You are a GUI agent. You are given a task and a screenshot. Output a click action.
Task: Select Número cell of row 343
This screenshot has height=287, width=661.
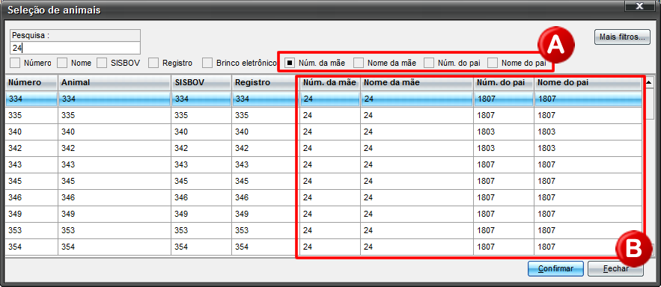tap(31, 164)
